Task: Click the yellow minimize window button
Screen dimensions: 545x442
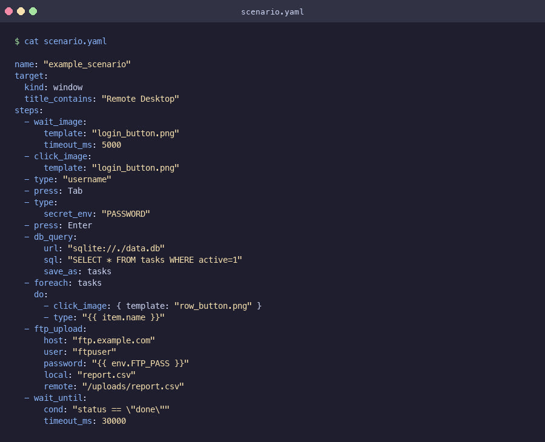Action: click(x=21, y=11)
